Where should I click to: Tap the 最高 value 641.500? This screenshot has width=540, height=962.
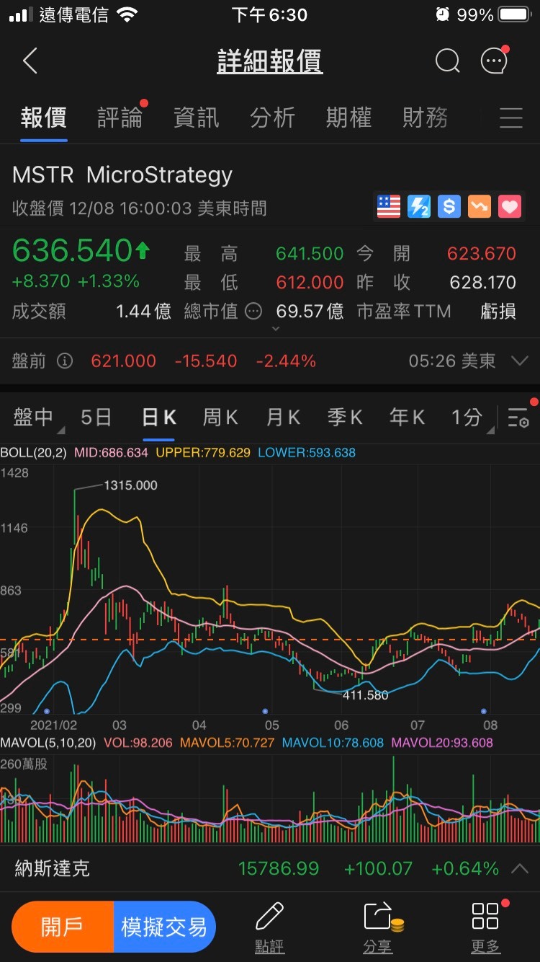(x=310, y=254)
